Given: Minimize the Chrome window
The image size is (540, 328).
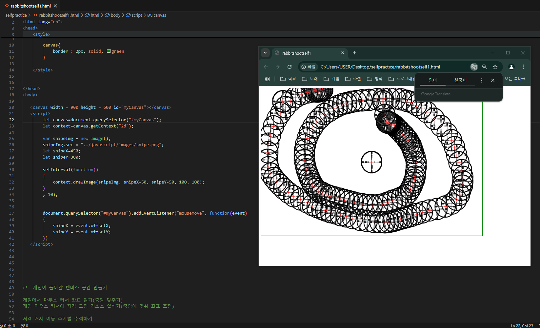Looking at the screenshot, I should tap(493, 53).
